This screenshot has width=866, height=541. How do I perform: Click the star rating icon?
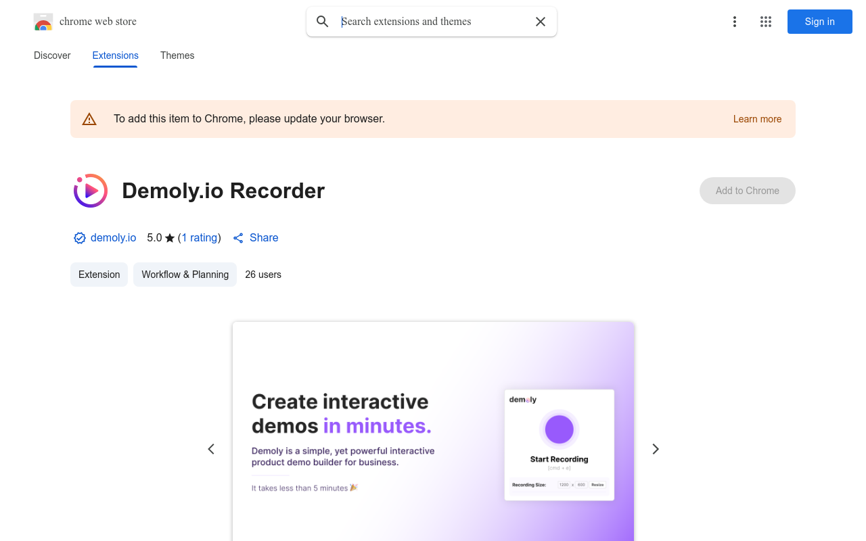click(170, 238)
